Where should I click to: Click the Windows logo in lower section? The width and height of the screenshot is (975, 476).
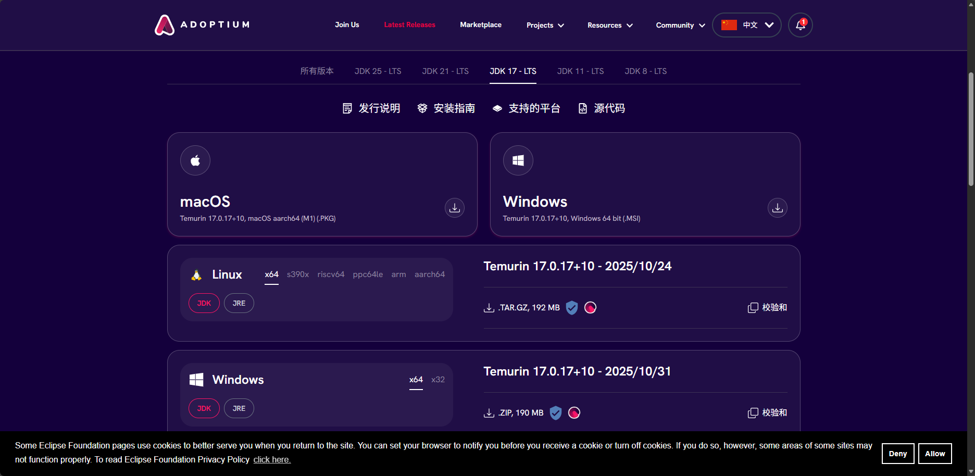[196, 380]
